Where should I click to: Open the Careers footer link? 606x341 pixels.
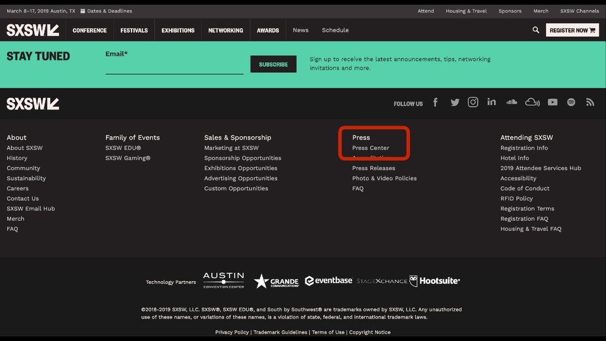17,188
